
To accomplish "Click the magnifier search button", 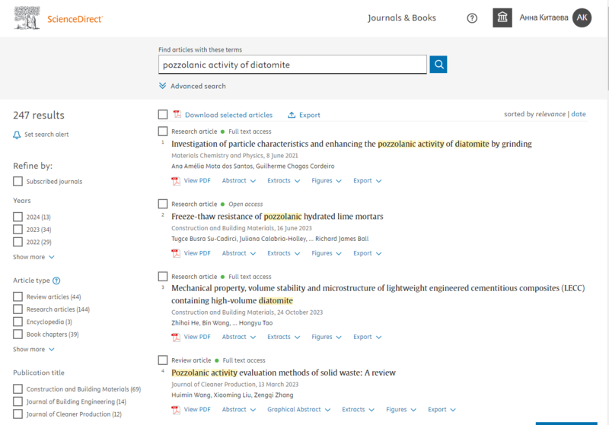I will click(438, 65).
